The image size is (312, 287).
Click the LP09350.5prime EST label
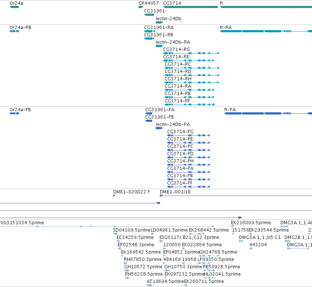[x=216, y=259]
